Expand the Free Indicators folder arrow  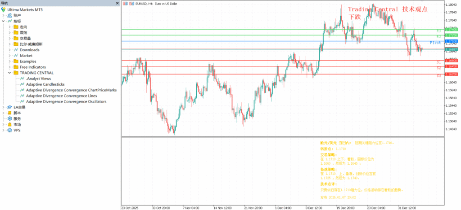[10, 67]
